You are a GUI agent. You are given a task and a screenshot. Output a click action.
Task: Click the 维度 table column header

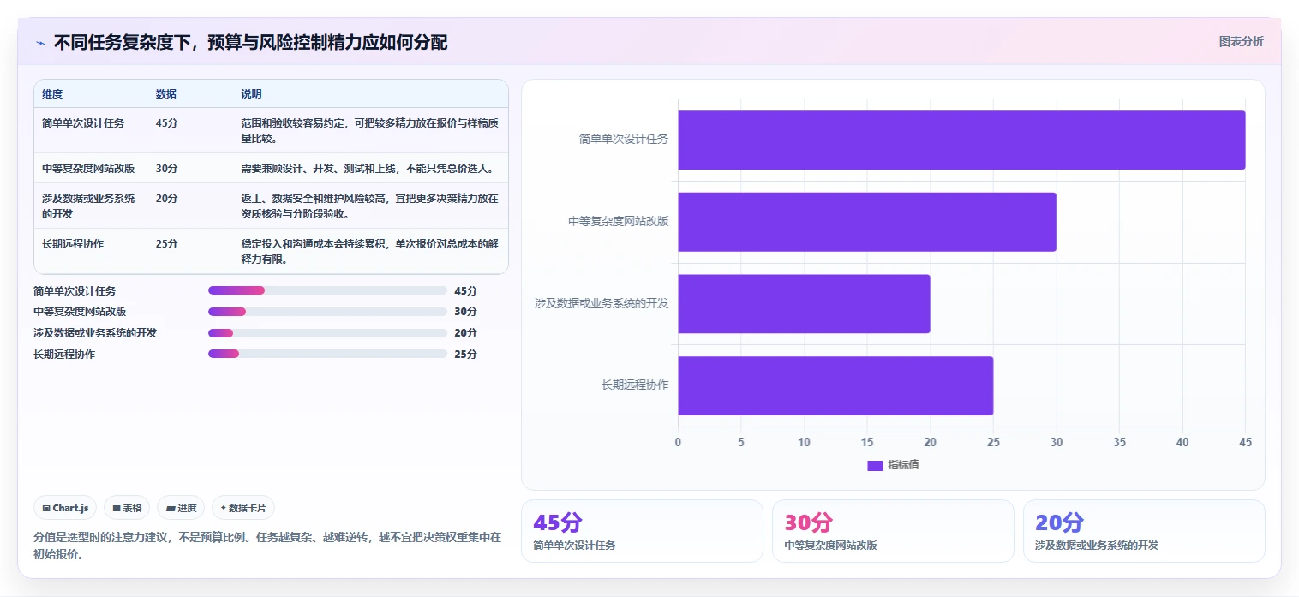[x=52, y=94]
